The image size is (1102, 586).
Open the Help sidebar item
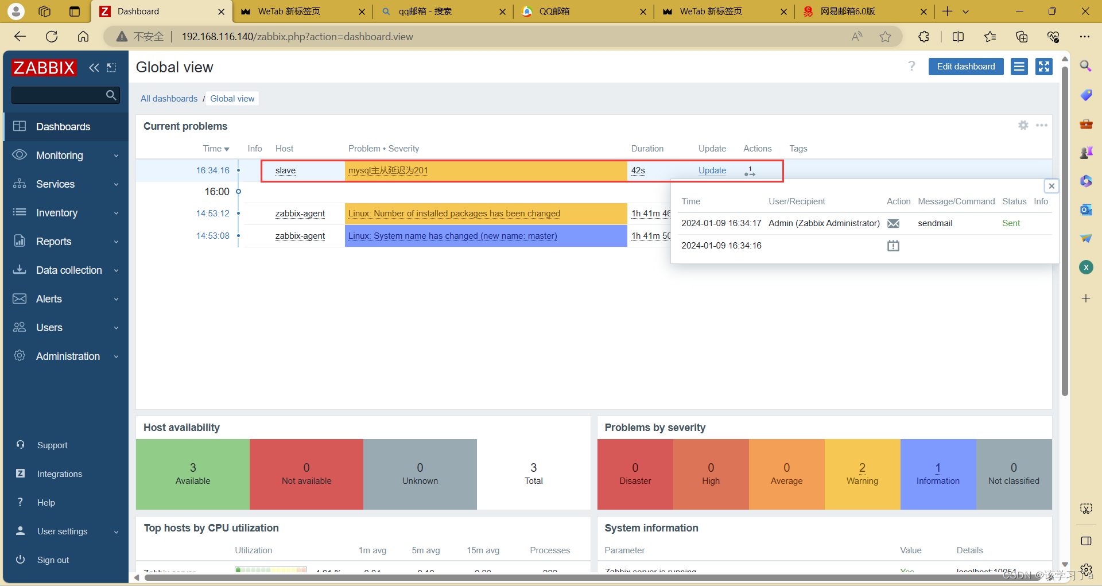(x=46, y=502)
